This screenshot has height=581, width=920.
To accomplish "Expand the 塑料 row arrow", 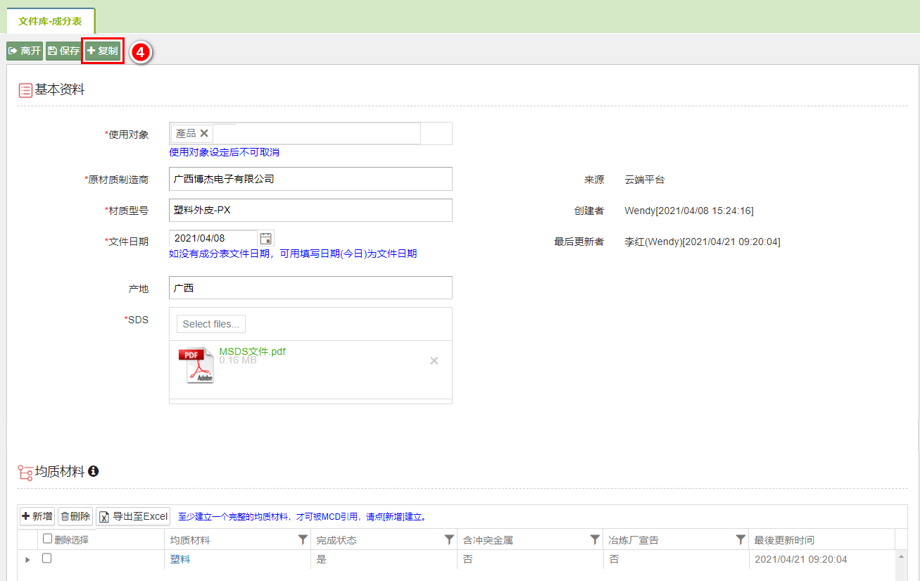I will (27, 559).
